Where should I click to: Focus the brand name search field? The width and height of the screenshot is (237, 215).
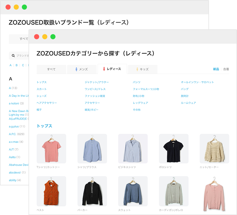[19, 56]
